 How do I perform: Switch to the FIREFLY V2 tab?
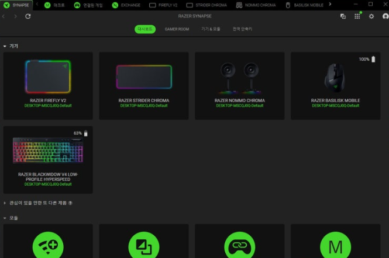[x=163, y=5]
